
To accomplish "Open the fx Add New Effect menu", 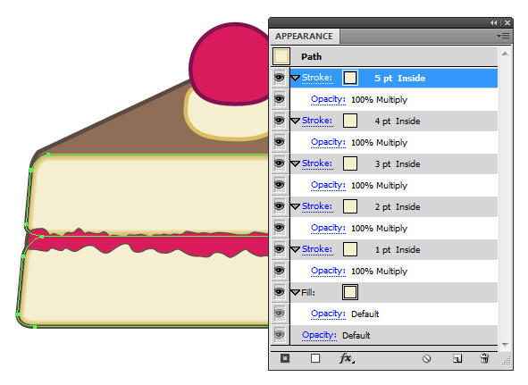I will point(347,358).
